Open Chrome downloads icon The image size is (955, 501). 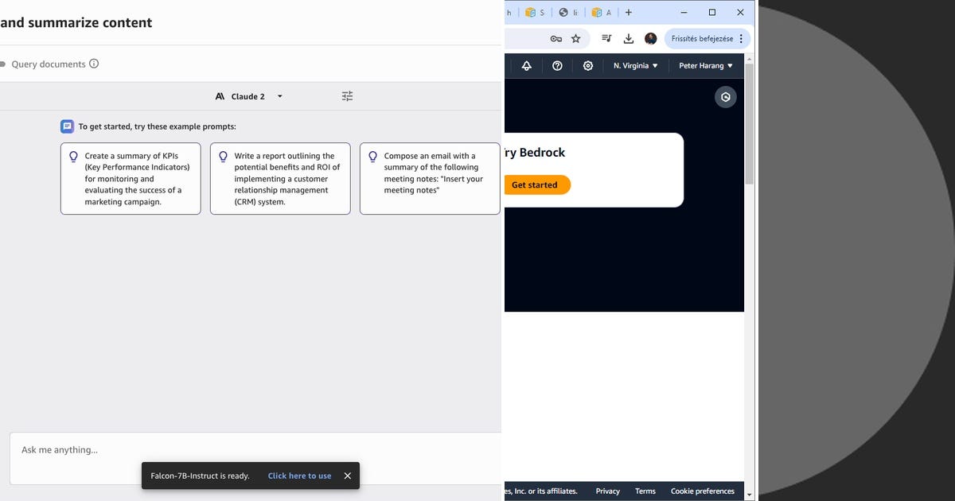[629, 38]
